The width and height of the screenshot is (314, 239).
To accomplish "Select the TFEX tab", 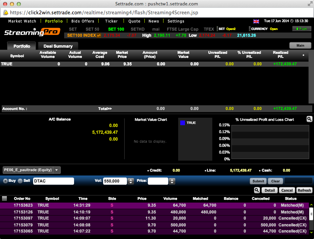I will tap(209, 29).
